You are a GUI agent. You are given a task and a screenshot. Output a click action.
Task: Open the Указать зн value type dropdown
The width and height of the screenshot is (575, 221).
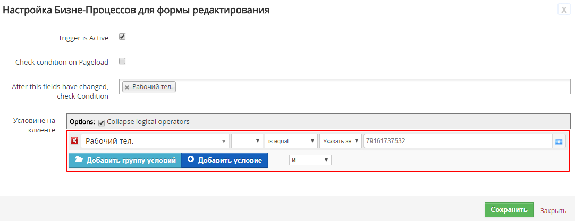point(340,141)
